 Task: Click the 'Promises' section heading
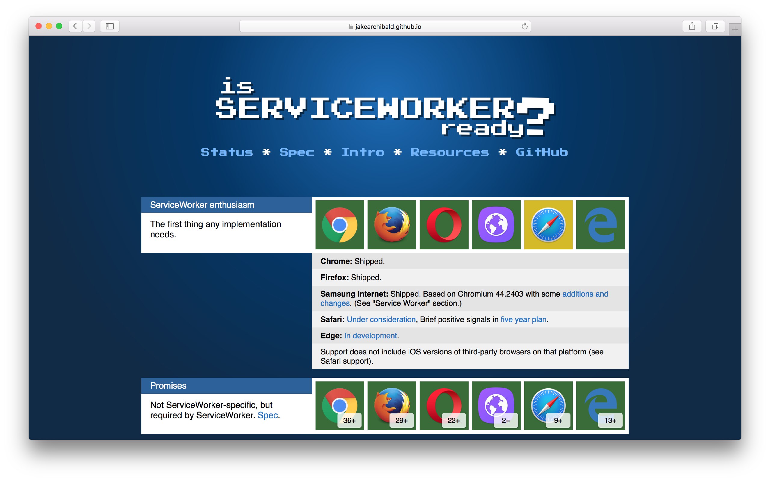click(x=226, y=386)
